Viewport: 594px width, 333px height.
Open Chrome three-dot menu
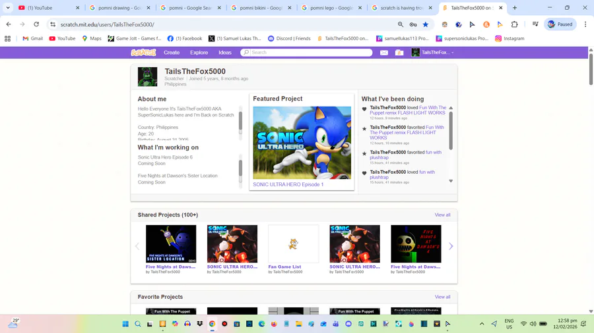tap(585, 24)
